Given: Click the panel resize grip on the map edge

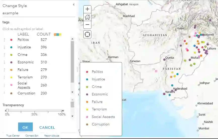Looking at the screenshot, I should 77,69.
